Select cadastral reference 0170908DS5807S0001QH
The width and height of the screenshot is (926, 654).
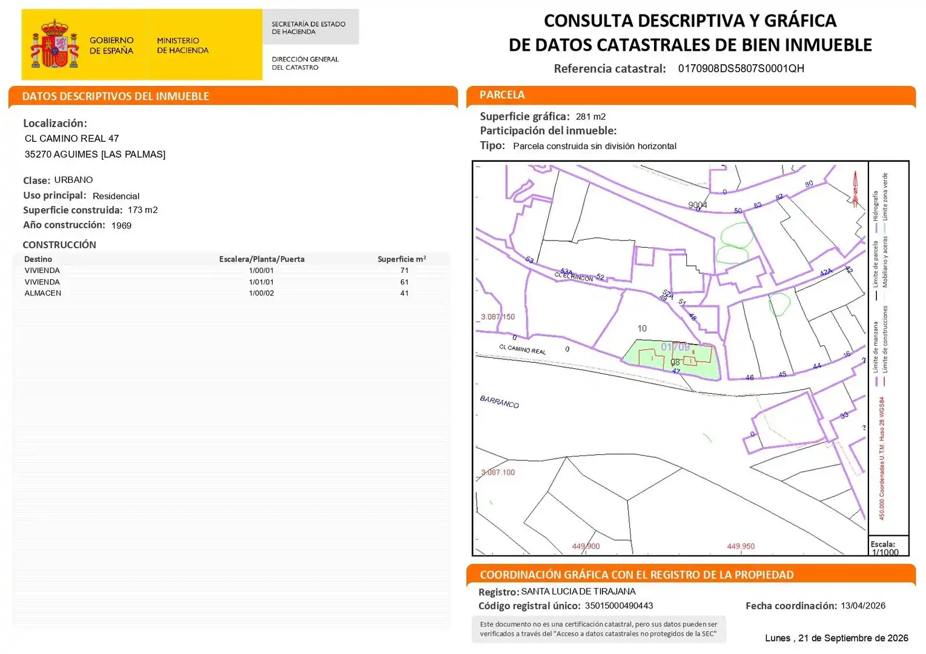(741, 68)
